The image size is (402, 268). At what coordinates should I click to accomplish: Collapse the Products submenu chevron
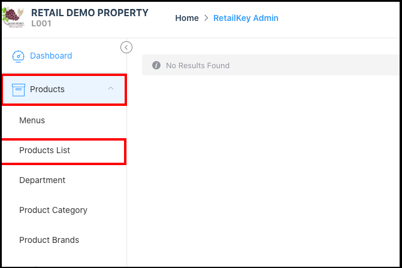pyautogui.click(x=110, y=89)
